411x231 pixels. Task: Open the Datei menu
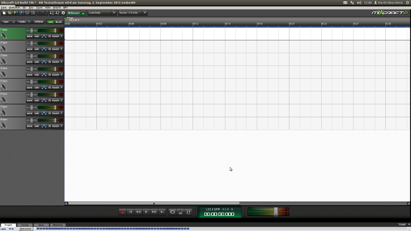[x=4, y=8]
